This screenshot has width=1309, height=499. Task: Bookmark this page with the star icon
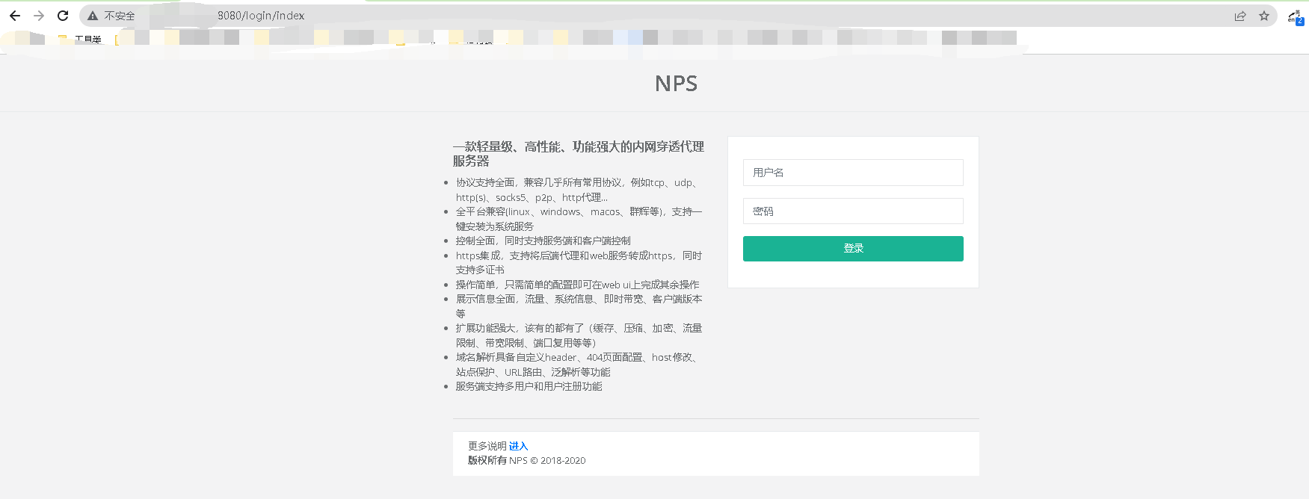(1264, 16)
